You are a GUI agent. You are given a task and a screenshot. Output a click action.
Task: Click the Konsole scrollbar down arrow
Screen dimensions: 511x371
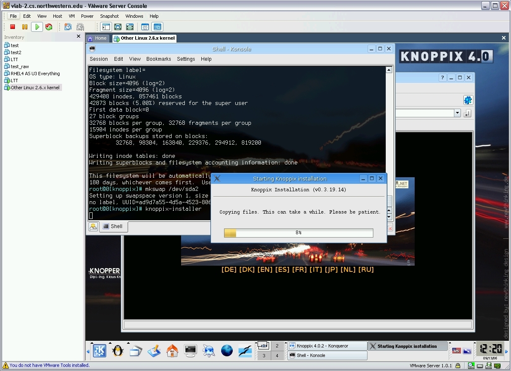(x=389, y=217)
